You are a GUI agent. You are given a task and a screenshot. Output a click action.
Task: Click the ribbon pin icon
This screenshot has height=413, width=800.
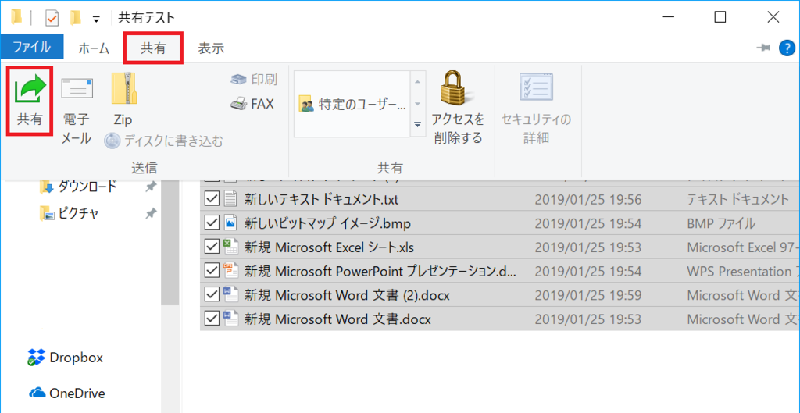763,48
